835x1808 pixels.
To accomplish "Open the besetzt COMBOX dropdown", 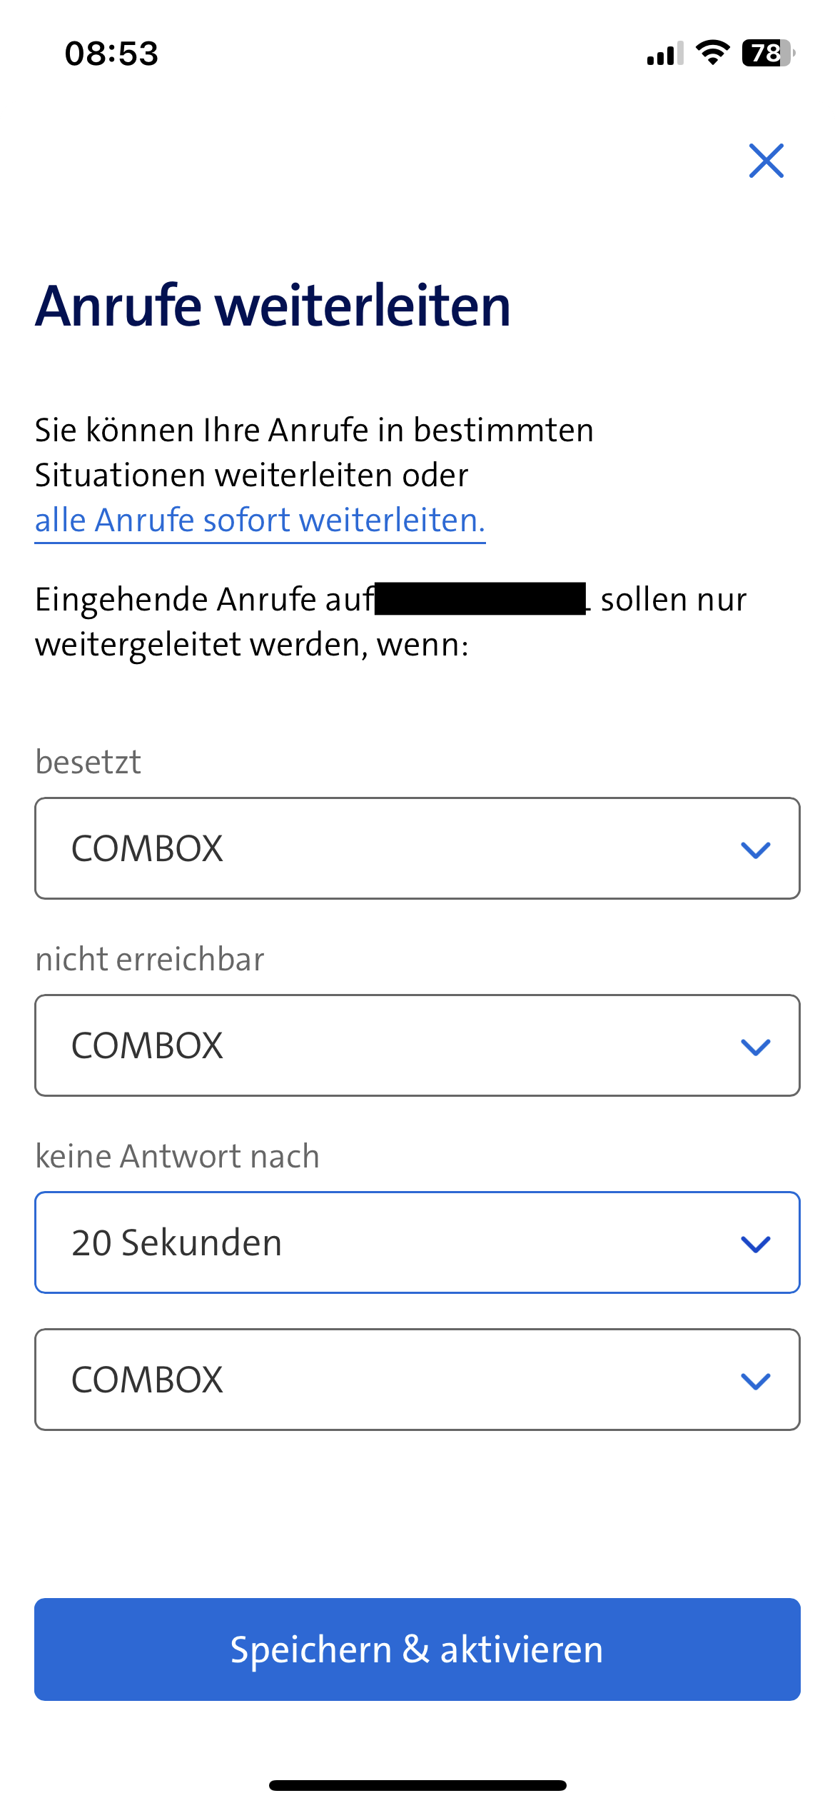I will click(417, 848).
